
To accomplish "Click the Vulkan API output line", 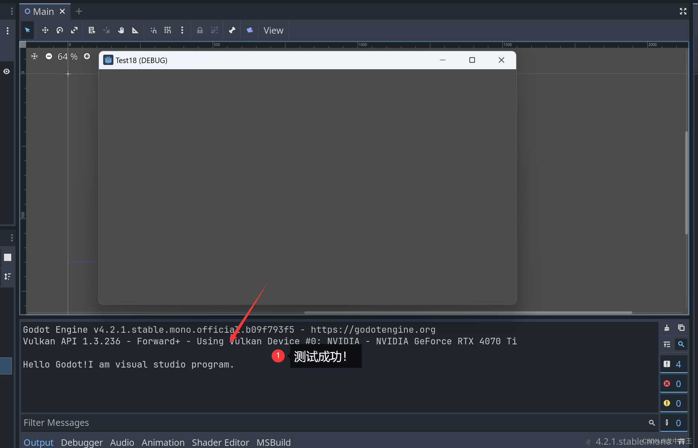I will (x=270, y=341).
